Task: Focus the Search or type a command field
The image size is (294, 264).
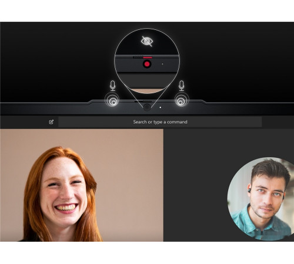Action: [160, 122]
